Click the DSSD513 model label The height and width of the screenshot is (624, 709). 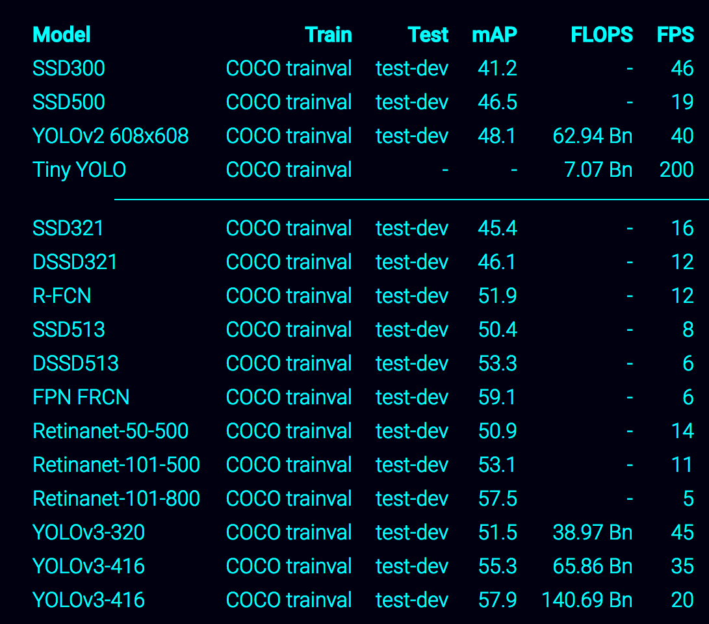click(x=75, y=363)
